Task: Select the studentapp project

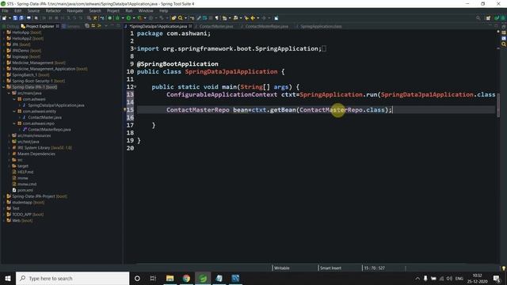Action: coord(28,203)
